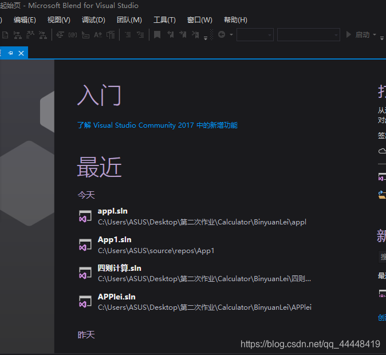Click the toggle outlining toolbar icon
The width and height of the screenshot is (386, 355).
111,35
